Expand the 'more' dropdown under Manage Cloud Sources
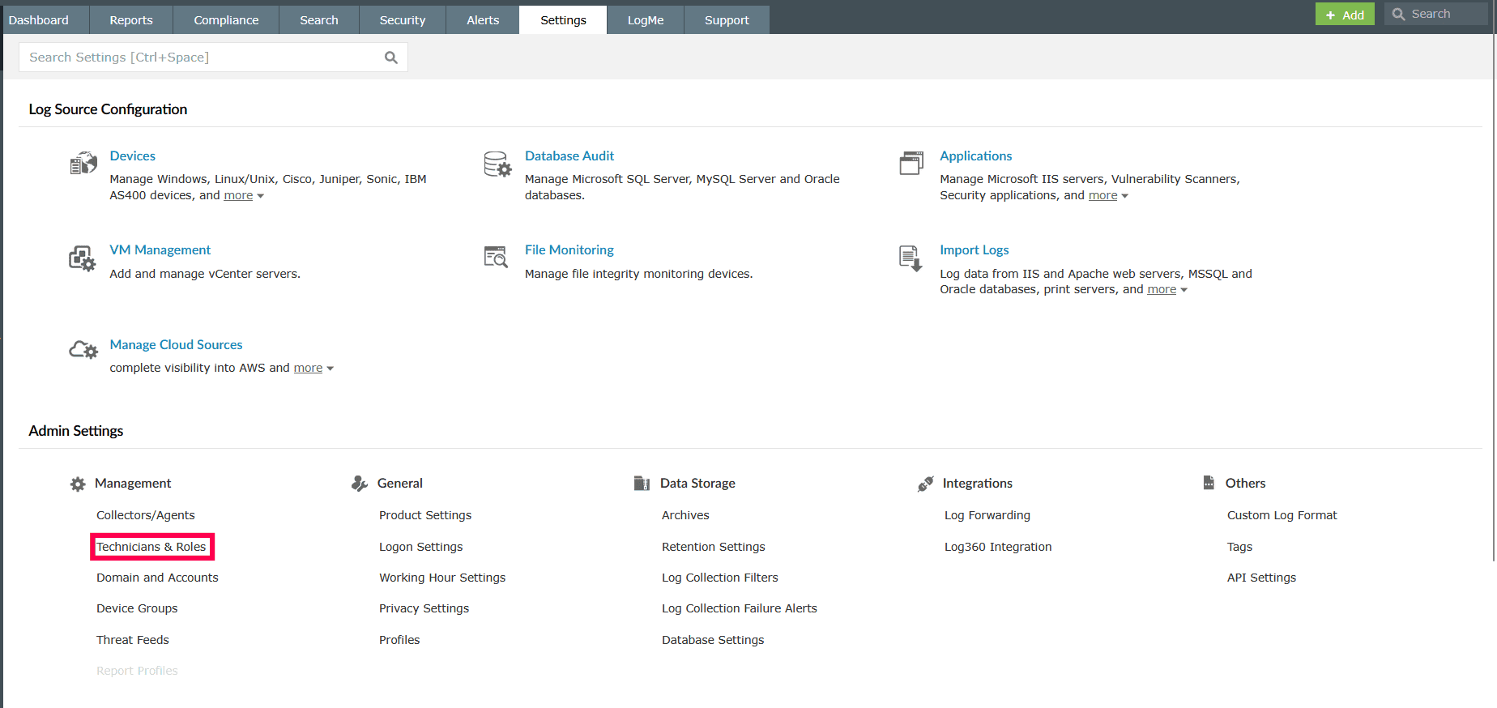Viewport: 1497px width, 708px height. click(313, 368)
